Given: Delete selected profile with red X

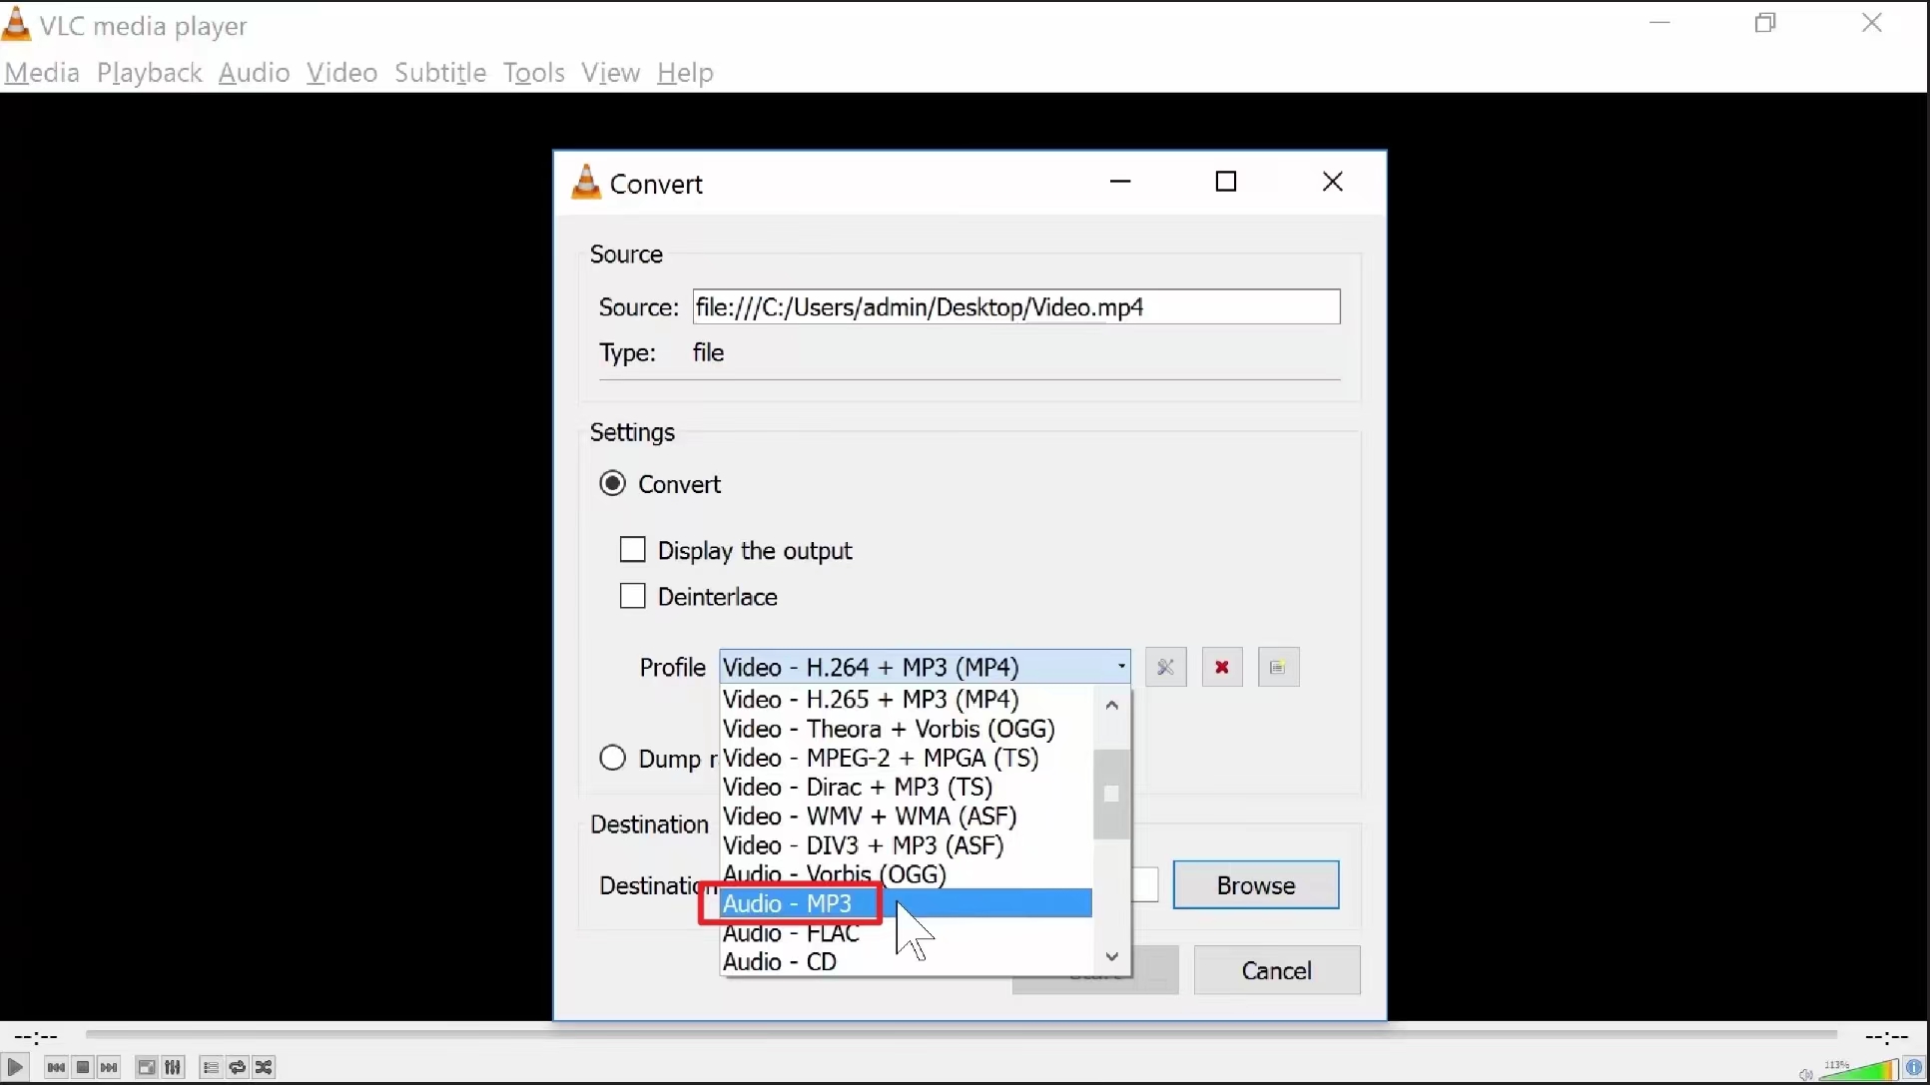Looking at the screenshot, I should [x=1221, y=667].
